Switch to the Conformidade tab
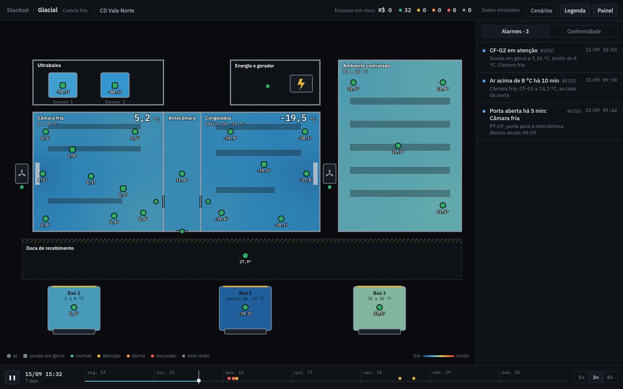Screen dimensions: 623x389 pyautogui.click(x=584, y=31)
